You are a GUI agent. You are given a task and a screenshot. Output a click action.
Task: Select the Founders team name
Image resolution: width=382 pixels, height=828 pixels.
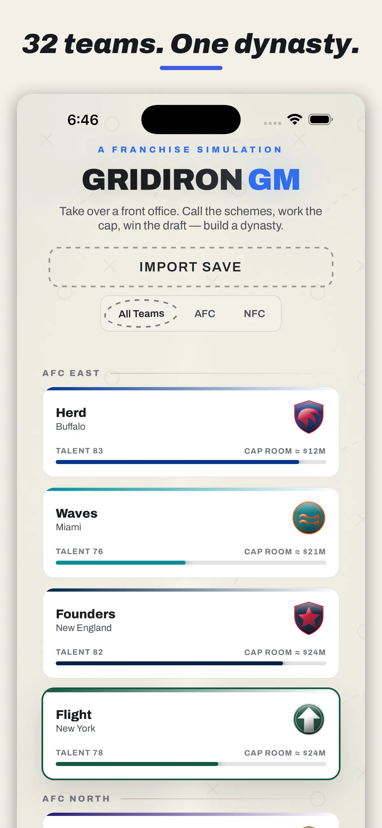coord(85,614)
